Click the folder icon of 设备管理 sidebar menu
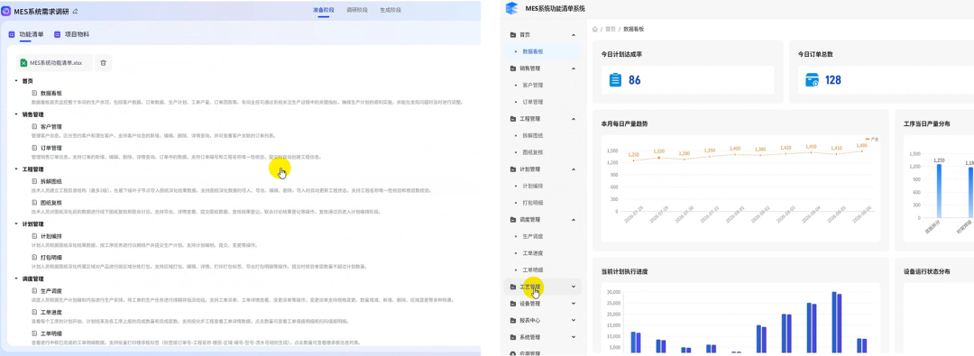 coord(513,304)
